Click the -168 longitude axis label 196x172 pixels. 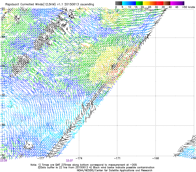pyautogui.click(x=156, y=158)
